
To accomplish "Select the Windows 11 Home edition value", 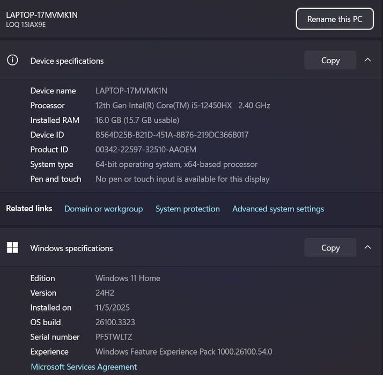I will tap(128, 278).
